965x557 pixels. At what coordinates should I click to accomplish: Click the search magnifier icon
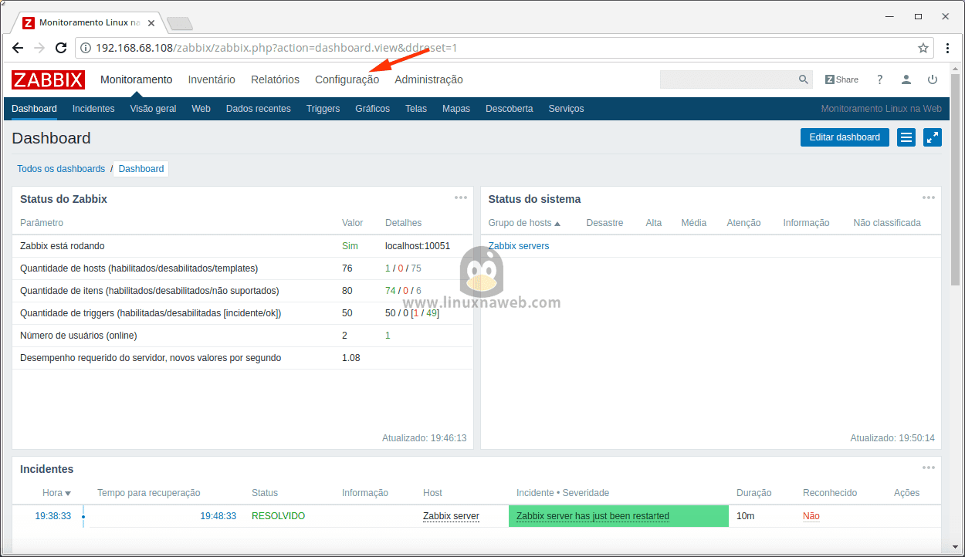click(804, 79)
